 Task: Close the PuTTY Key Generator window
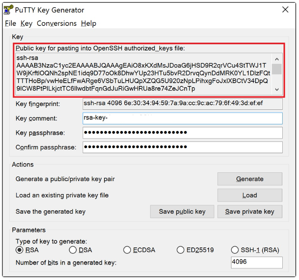click(x=285, y=10)
